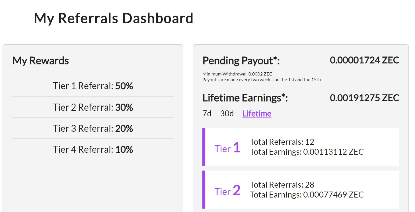Click the Minimum Withdrawal note

(237, 74)
